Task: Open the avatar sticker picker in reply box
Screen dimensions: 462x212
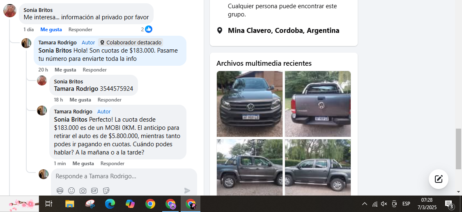Action: 60,191
